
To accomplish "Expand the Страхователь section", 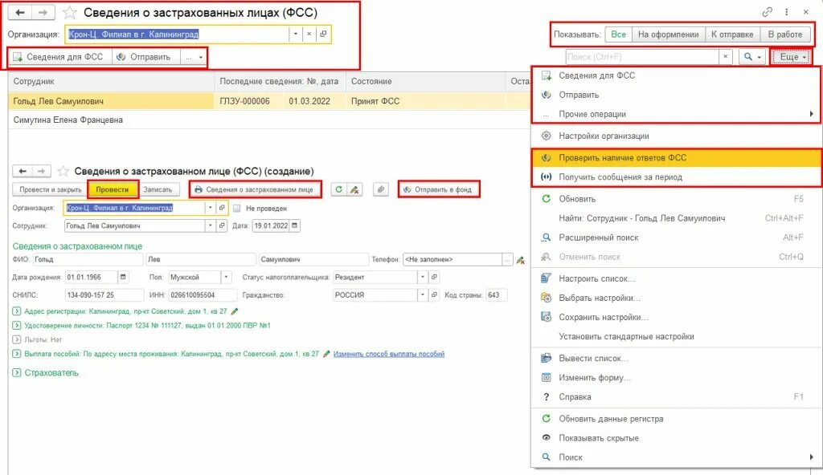I will click(x=16, y=373).
